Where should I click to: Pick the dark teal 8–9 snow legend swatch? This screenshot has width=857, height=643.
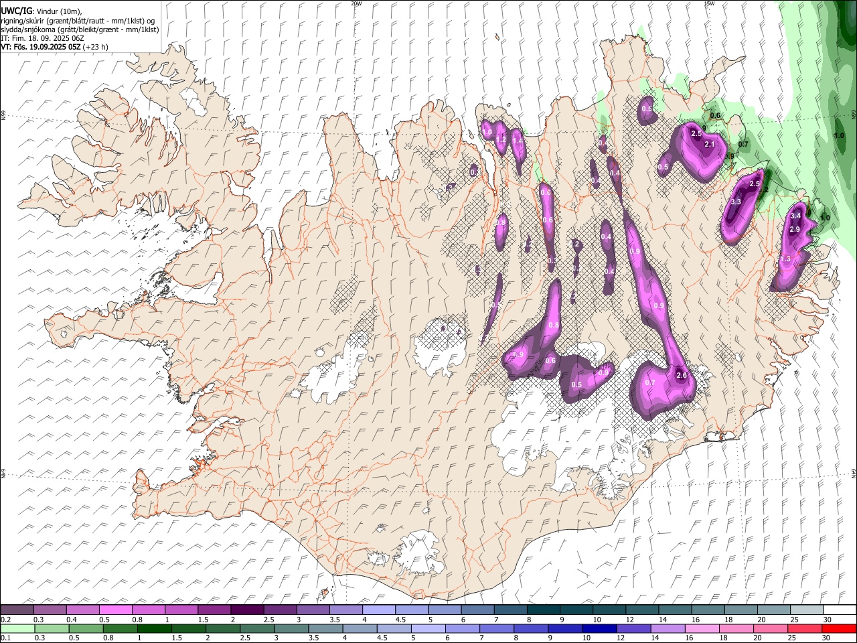(x=544, y=610)
